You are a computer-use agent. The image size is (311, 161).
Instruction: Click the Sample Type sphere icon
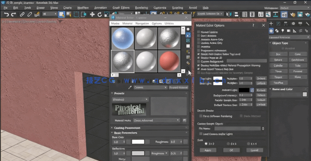188,29
